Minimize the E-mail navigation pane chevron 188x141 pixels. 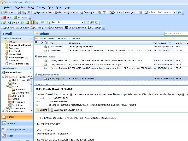click(x=31, y=34)
